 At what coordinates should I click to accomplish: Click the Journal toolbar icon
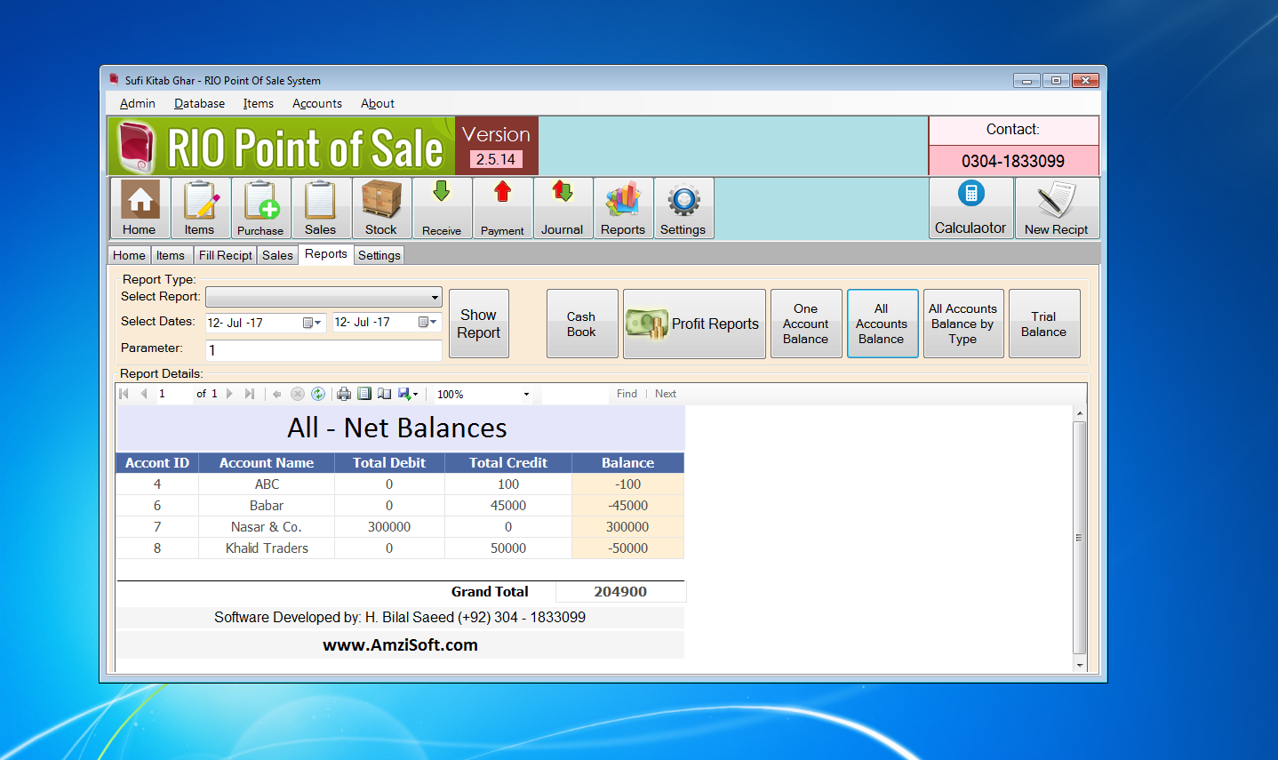coord(562,208)
